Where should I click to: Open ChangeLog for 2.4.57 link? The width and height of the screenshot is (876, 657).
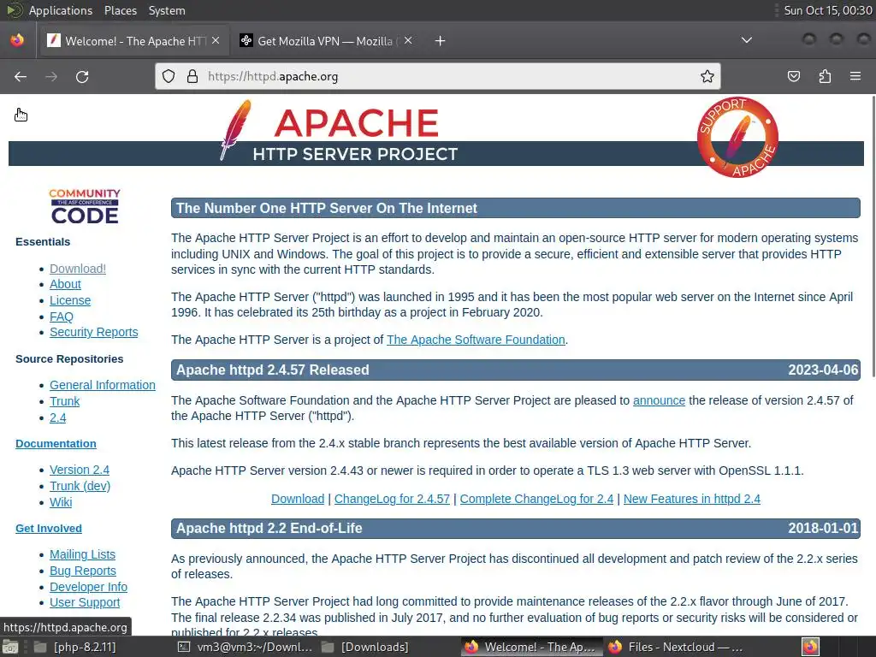click(392, 499)
